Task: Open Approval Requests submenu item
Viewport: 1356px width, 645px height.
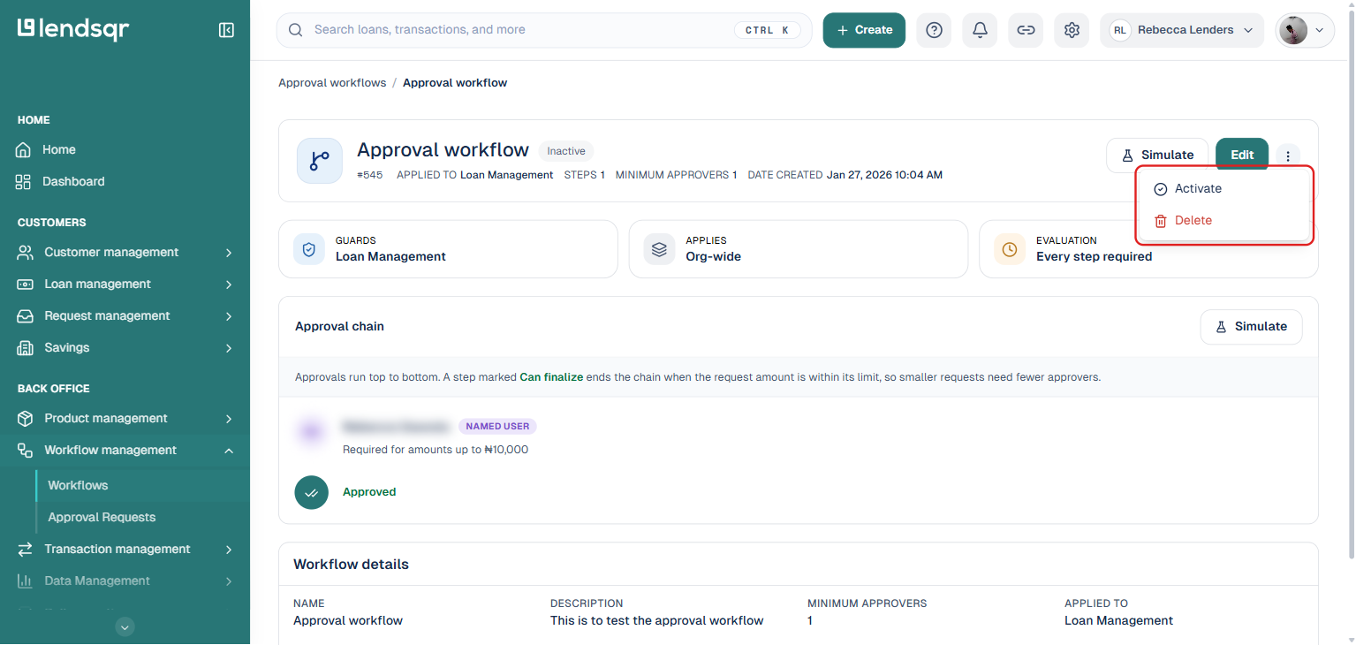Action: point(102,517)
